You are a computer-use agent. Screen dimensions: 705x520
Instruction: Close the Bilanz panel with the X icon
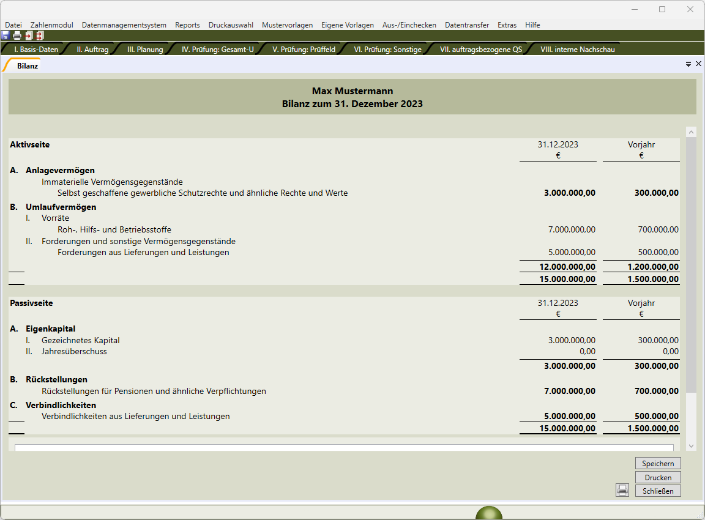(698, 64)
